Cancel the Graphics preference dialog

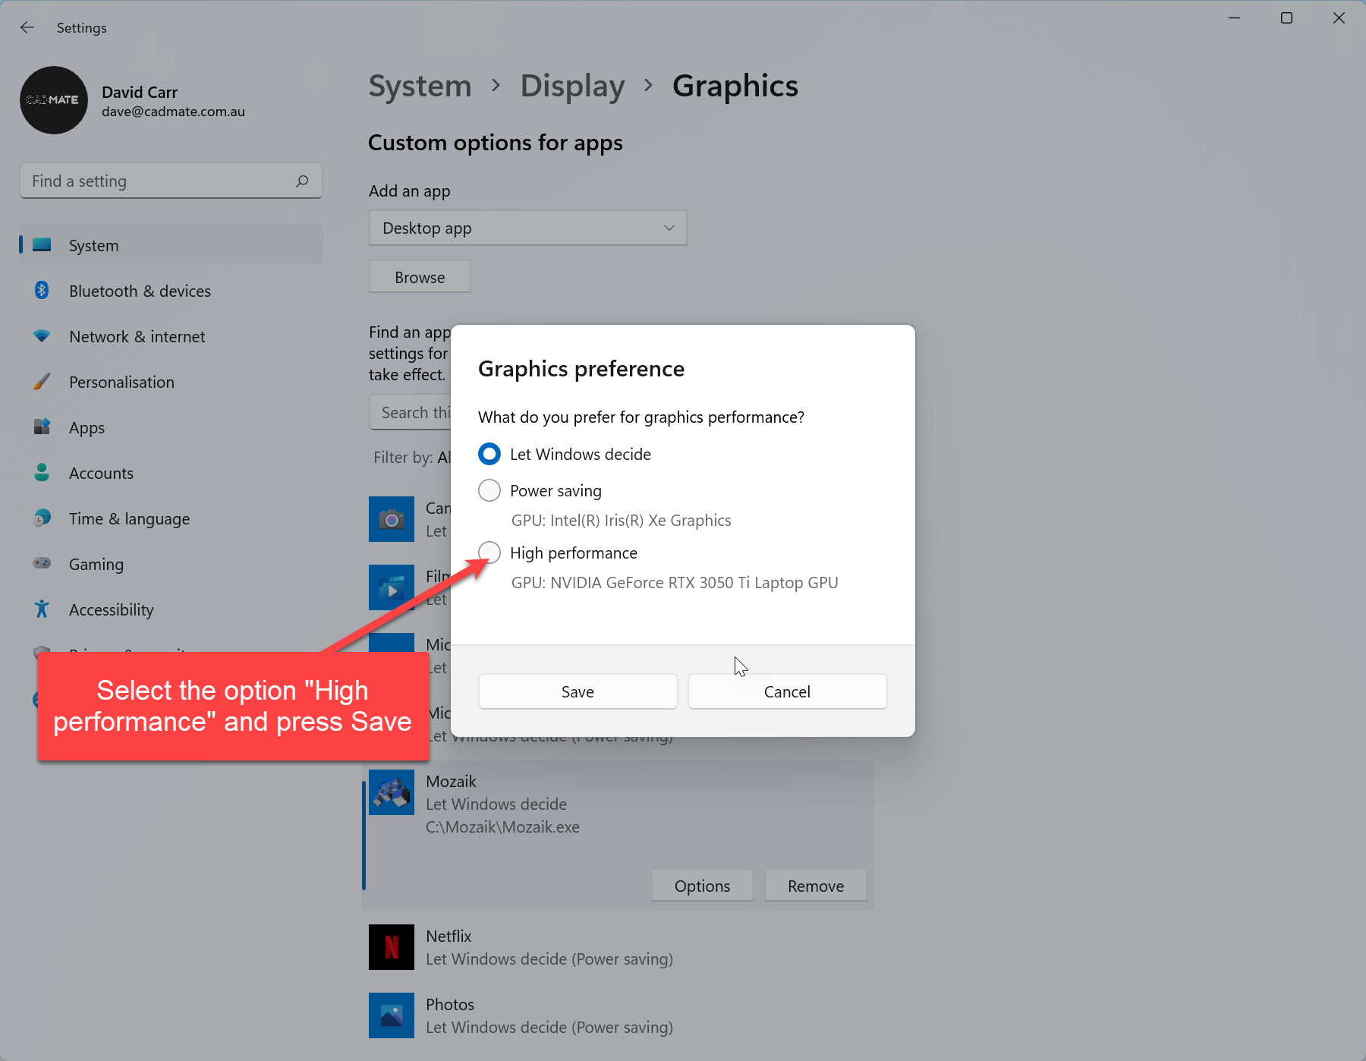click(x=787, y=691)
